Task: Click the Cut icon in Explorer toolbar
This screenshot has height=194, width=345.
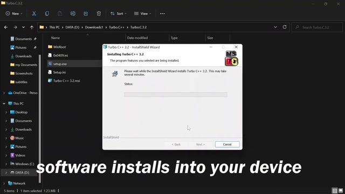Action: tap(34, 13)
